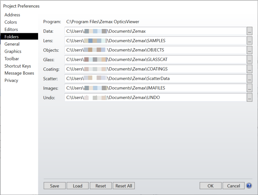Browse for the Undo folder
Image resolution: width=258 pixels, height=195 pixels.
[249, 98]
